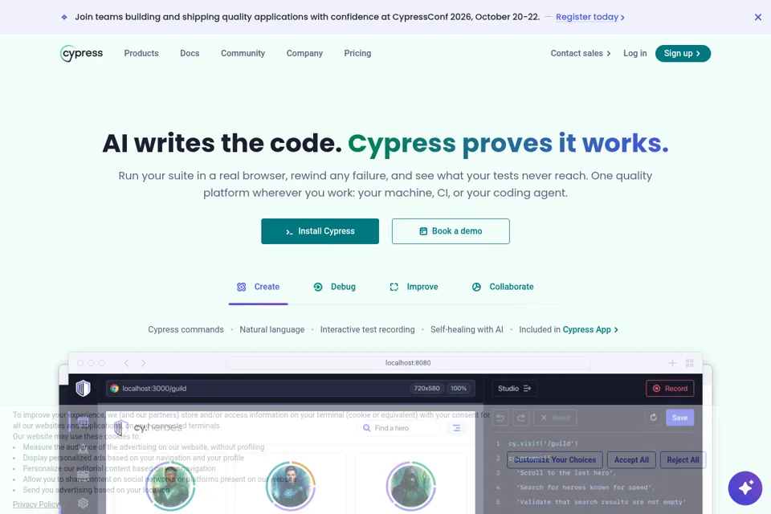Click the plus icon in the mock browser bar

(x=672, y=363)
